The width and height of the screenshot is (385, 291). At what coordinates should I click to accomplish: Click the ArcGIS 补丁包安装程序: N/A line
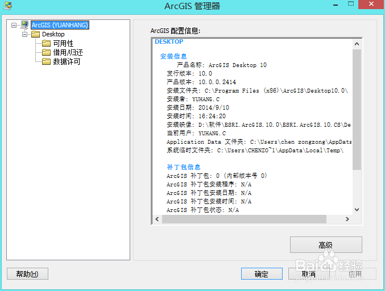click(x=209, y=185)
